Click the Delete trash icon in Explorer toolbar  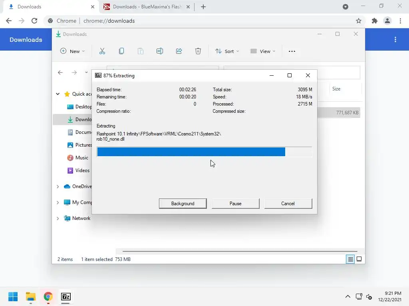[x=198, y=51]
